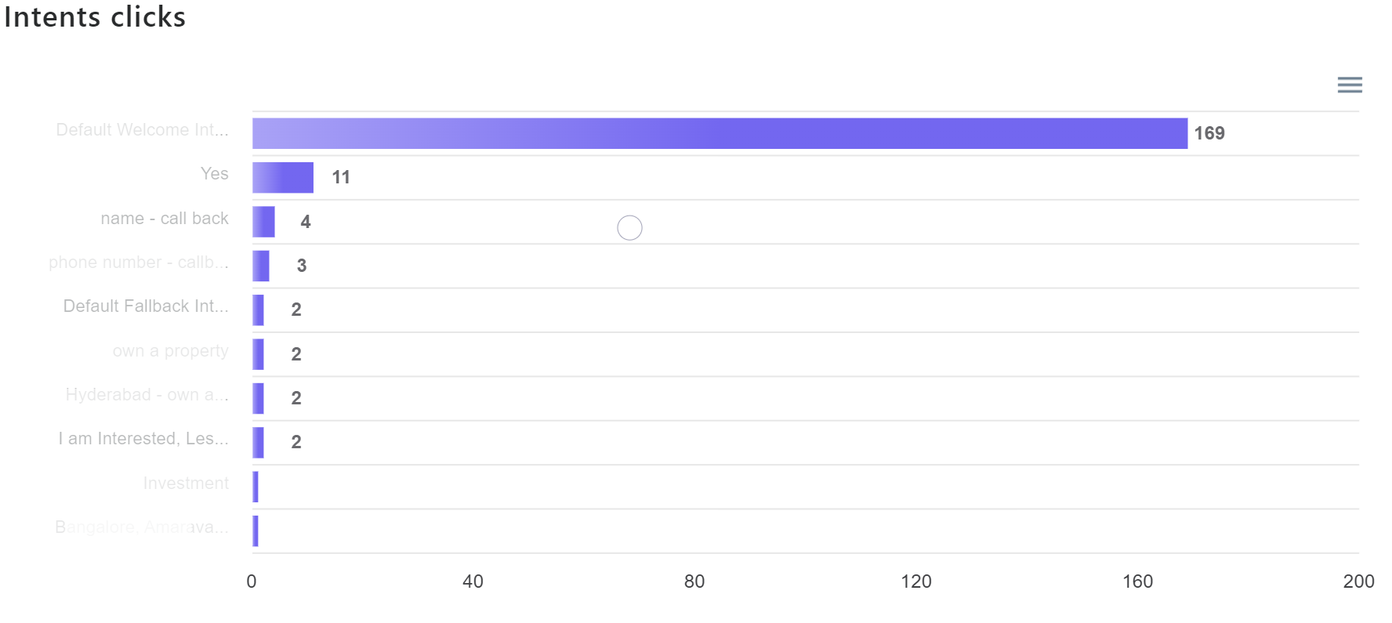Click the Yes axis label
This screenshot has width=1392, height=623.
click(214, 173)
